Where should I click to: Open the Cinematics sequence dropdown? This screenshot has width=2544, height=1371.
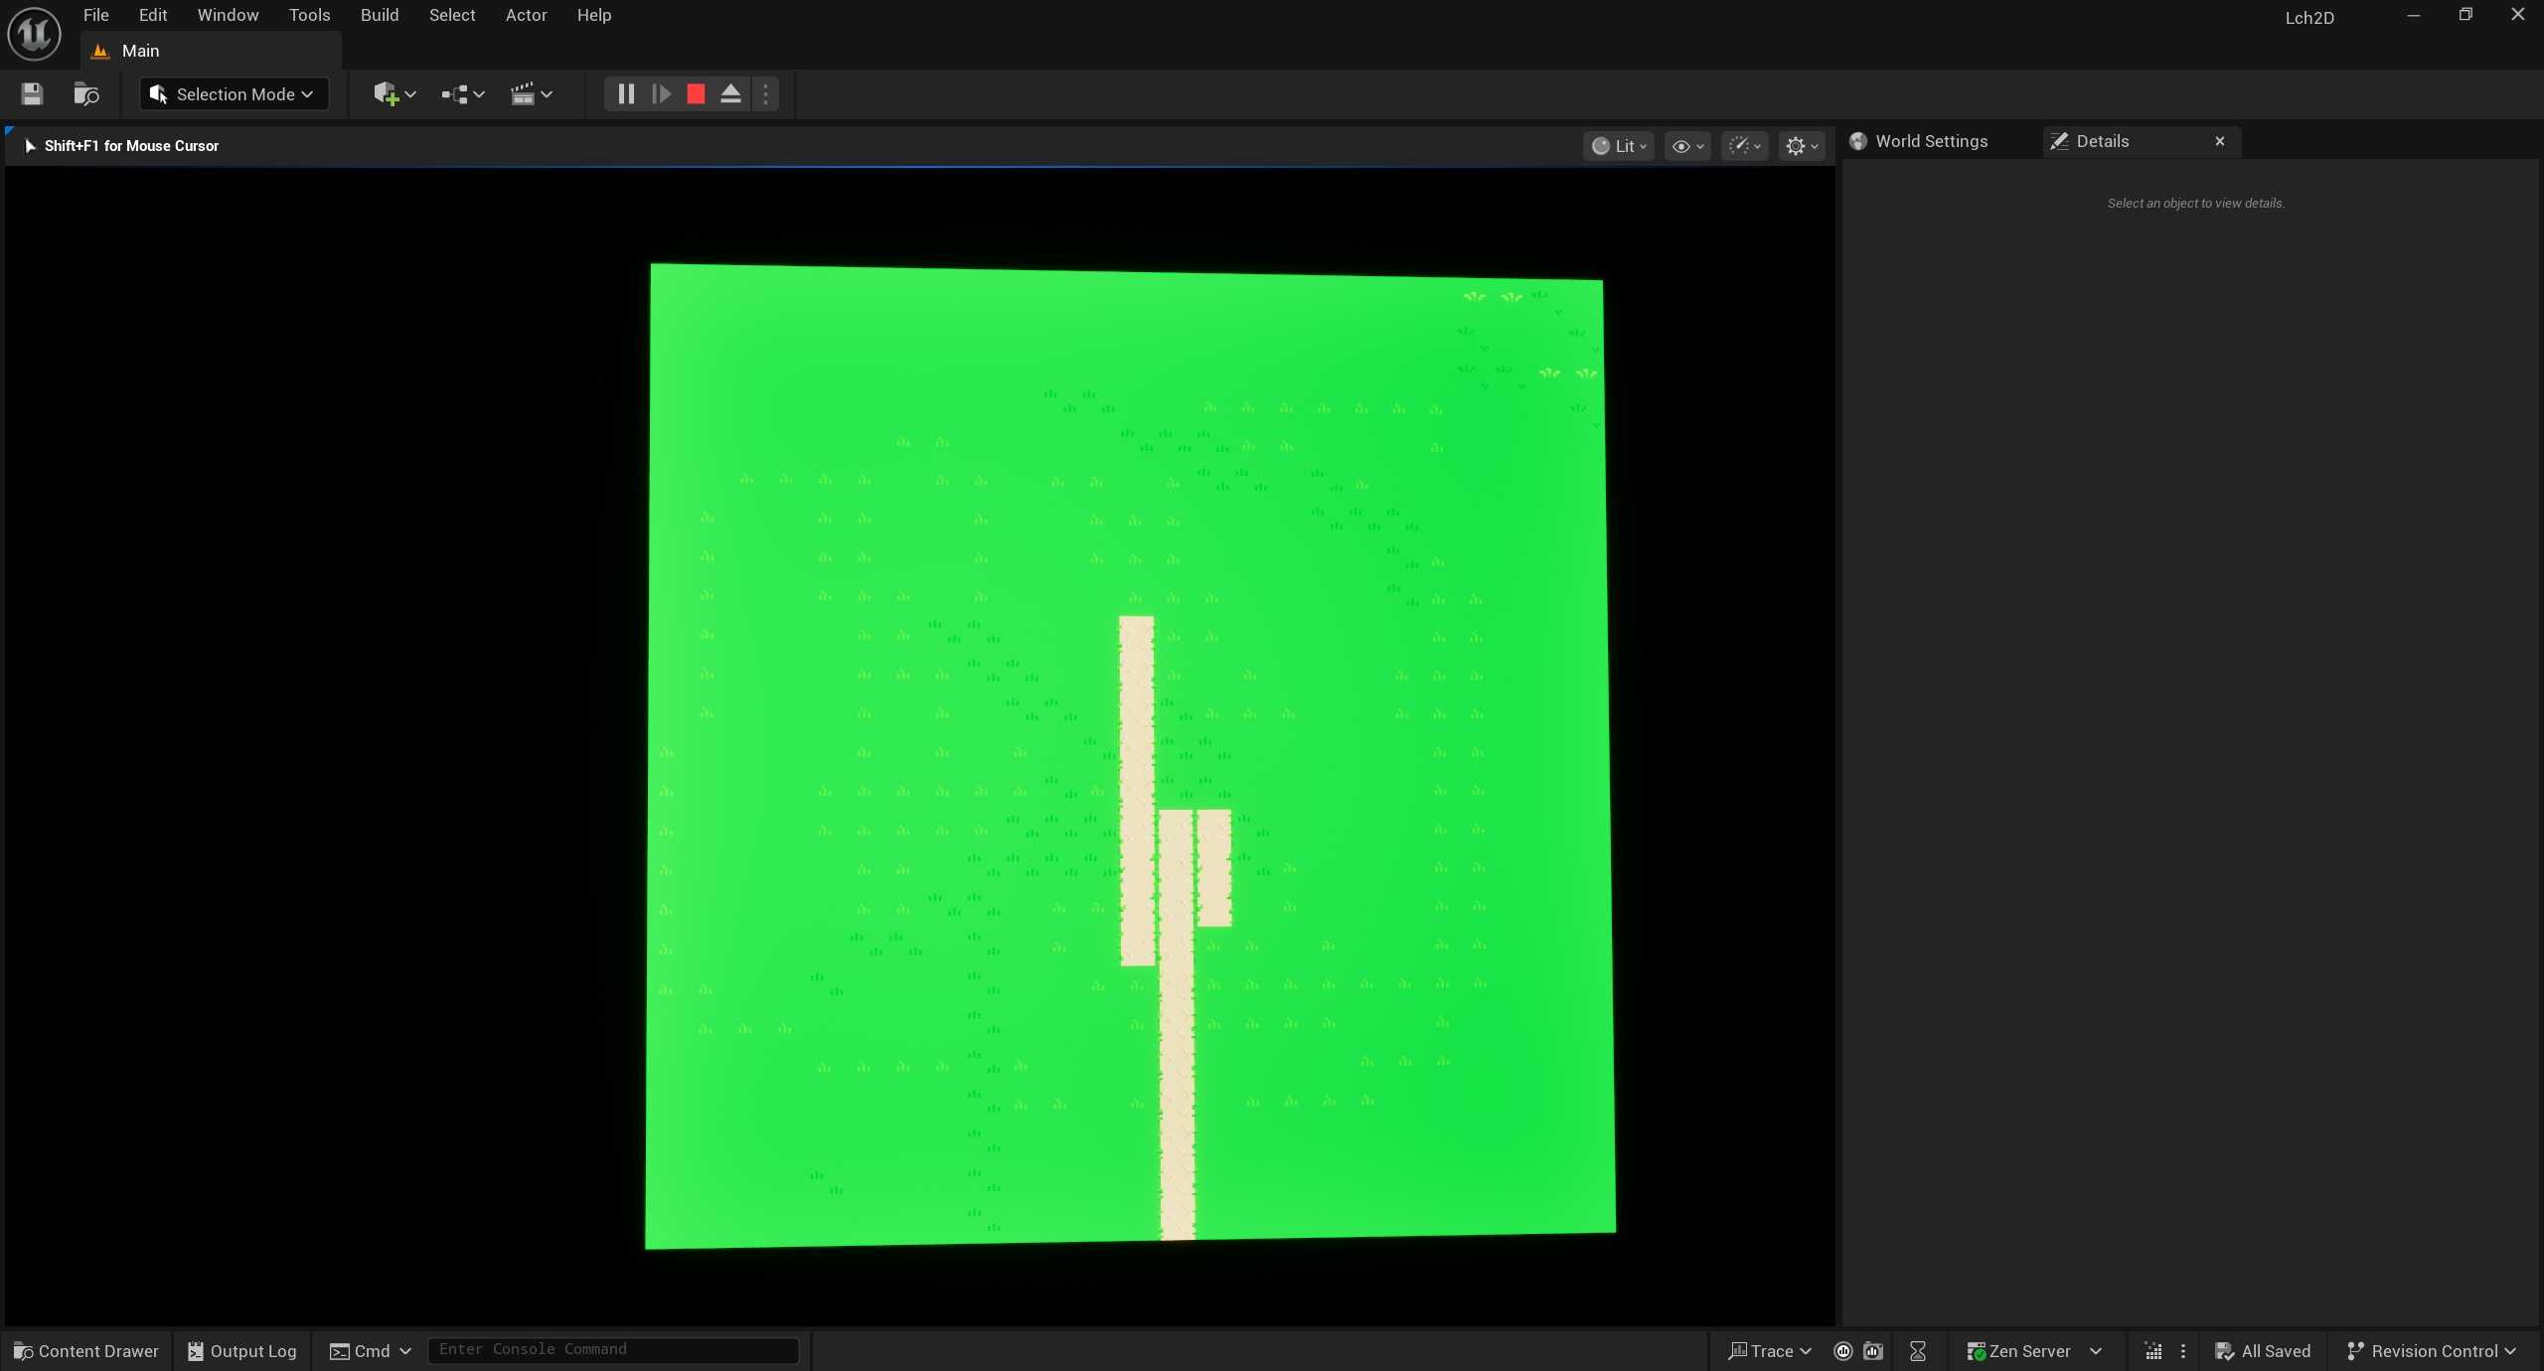click(531, 94)
